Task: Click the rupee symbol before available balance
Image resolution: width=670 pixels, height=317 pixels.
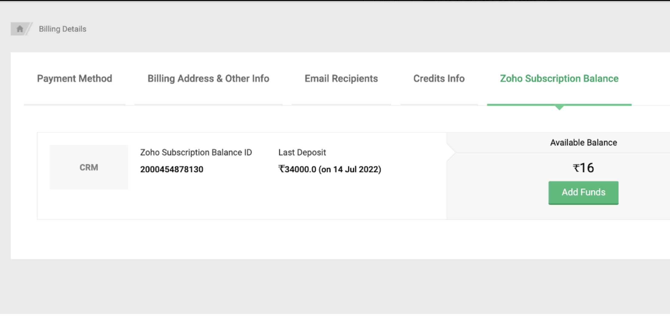Action: (576, 168)
